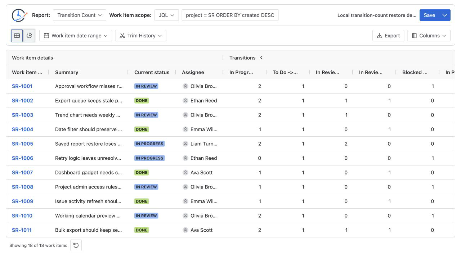Click 'Showing 18 of 18 work items' text

point(38,245)
